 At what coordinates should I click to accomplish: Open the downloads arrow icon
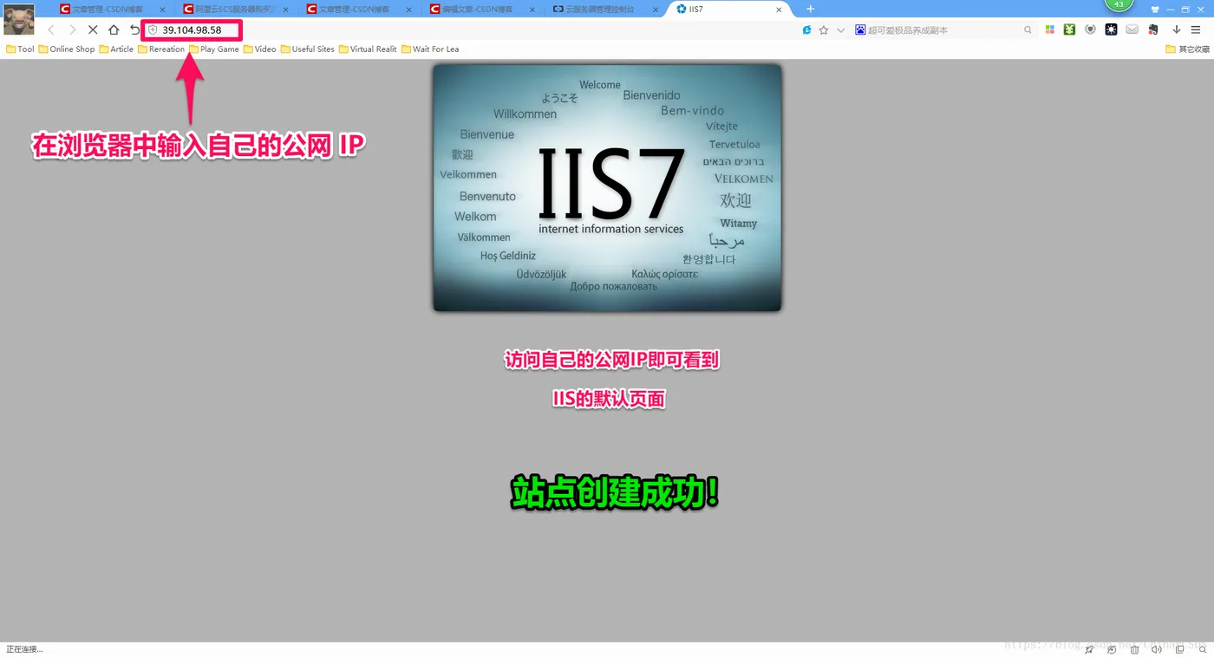coord(1176,29)
